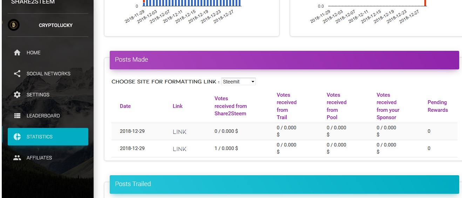Click the first row 2018-12-29 date
462x198 pixels.
[132, 131]
